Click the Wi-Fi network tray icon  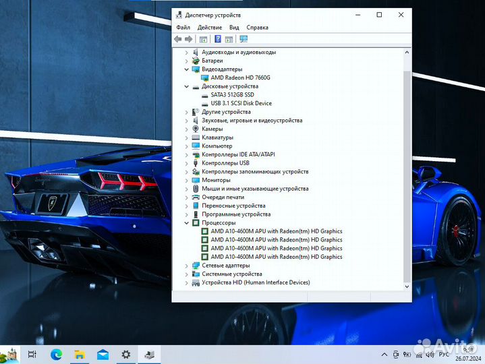419,355
